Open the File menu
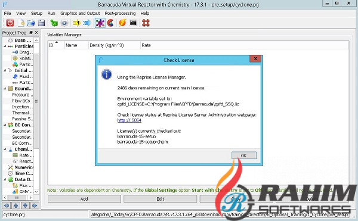Screen dimensions: 358x221 [7, 14]
